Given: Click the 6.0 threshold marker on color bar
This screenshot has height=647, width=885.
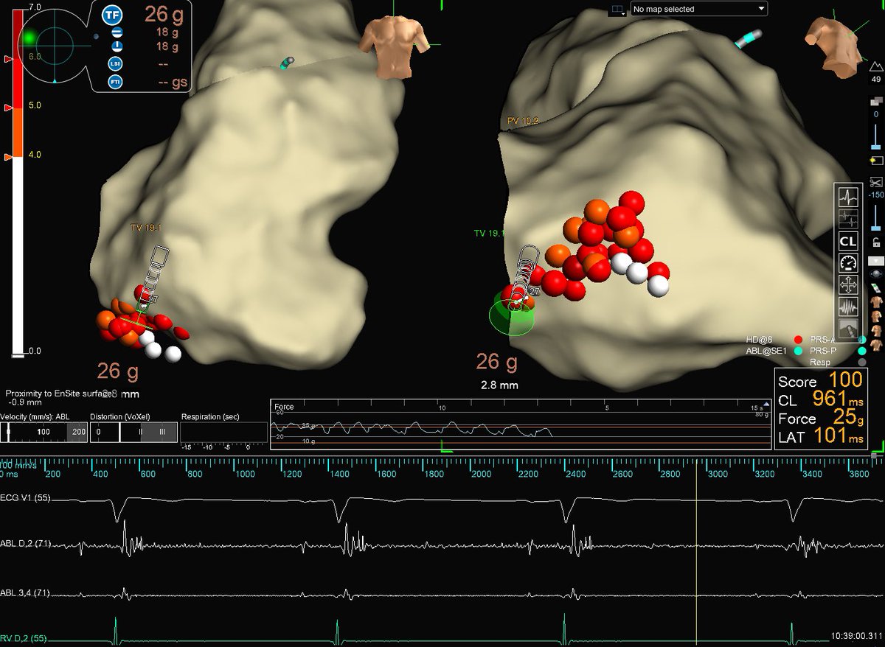Looking at the screenshot, I should click(x=8, y=57).
